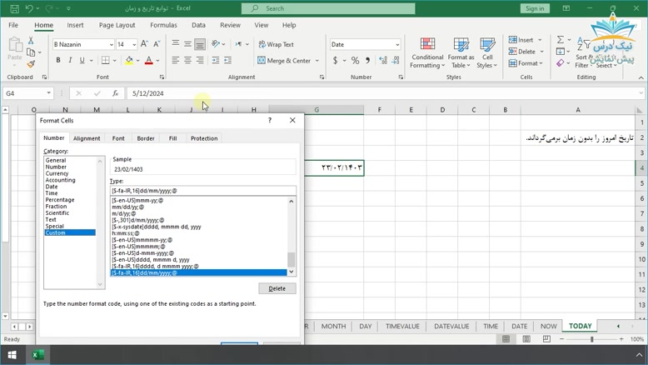Open the font size dropdown
Image resolution: width=648 pixels, height=365 pixels.
coord(134,44)
